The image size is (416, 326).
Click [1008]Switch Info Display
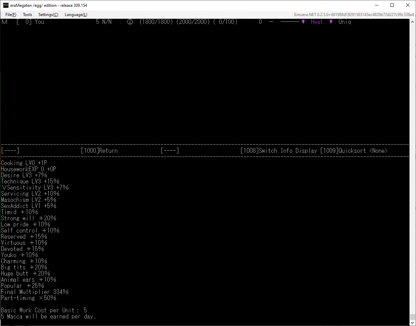point(279,151)
